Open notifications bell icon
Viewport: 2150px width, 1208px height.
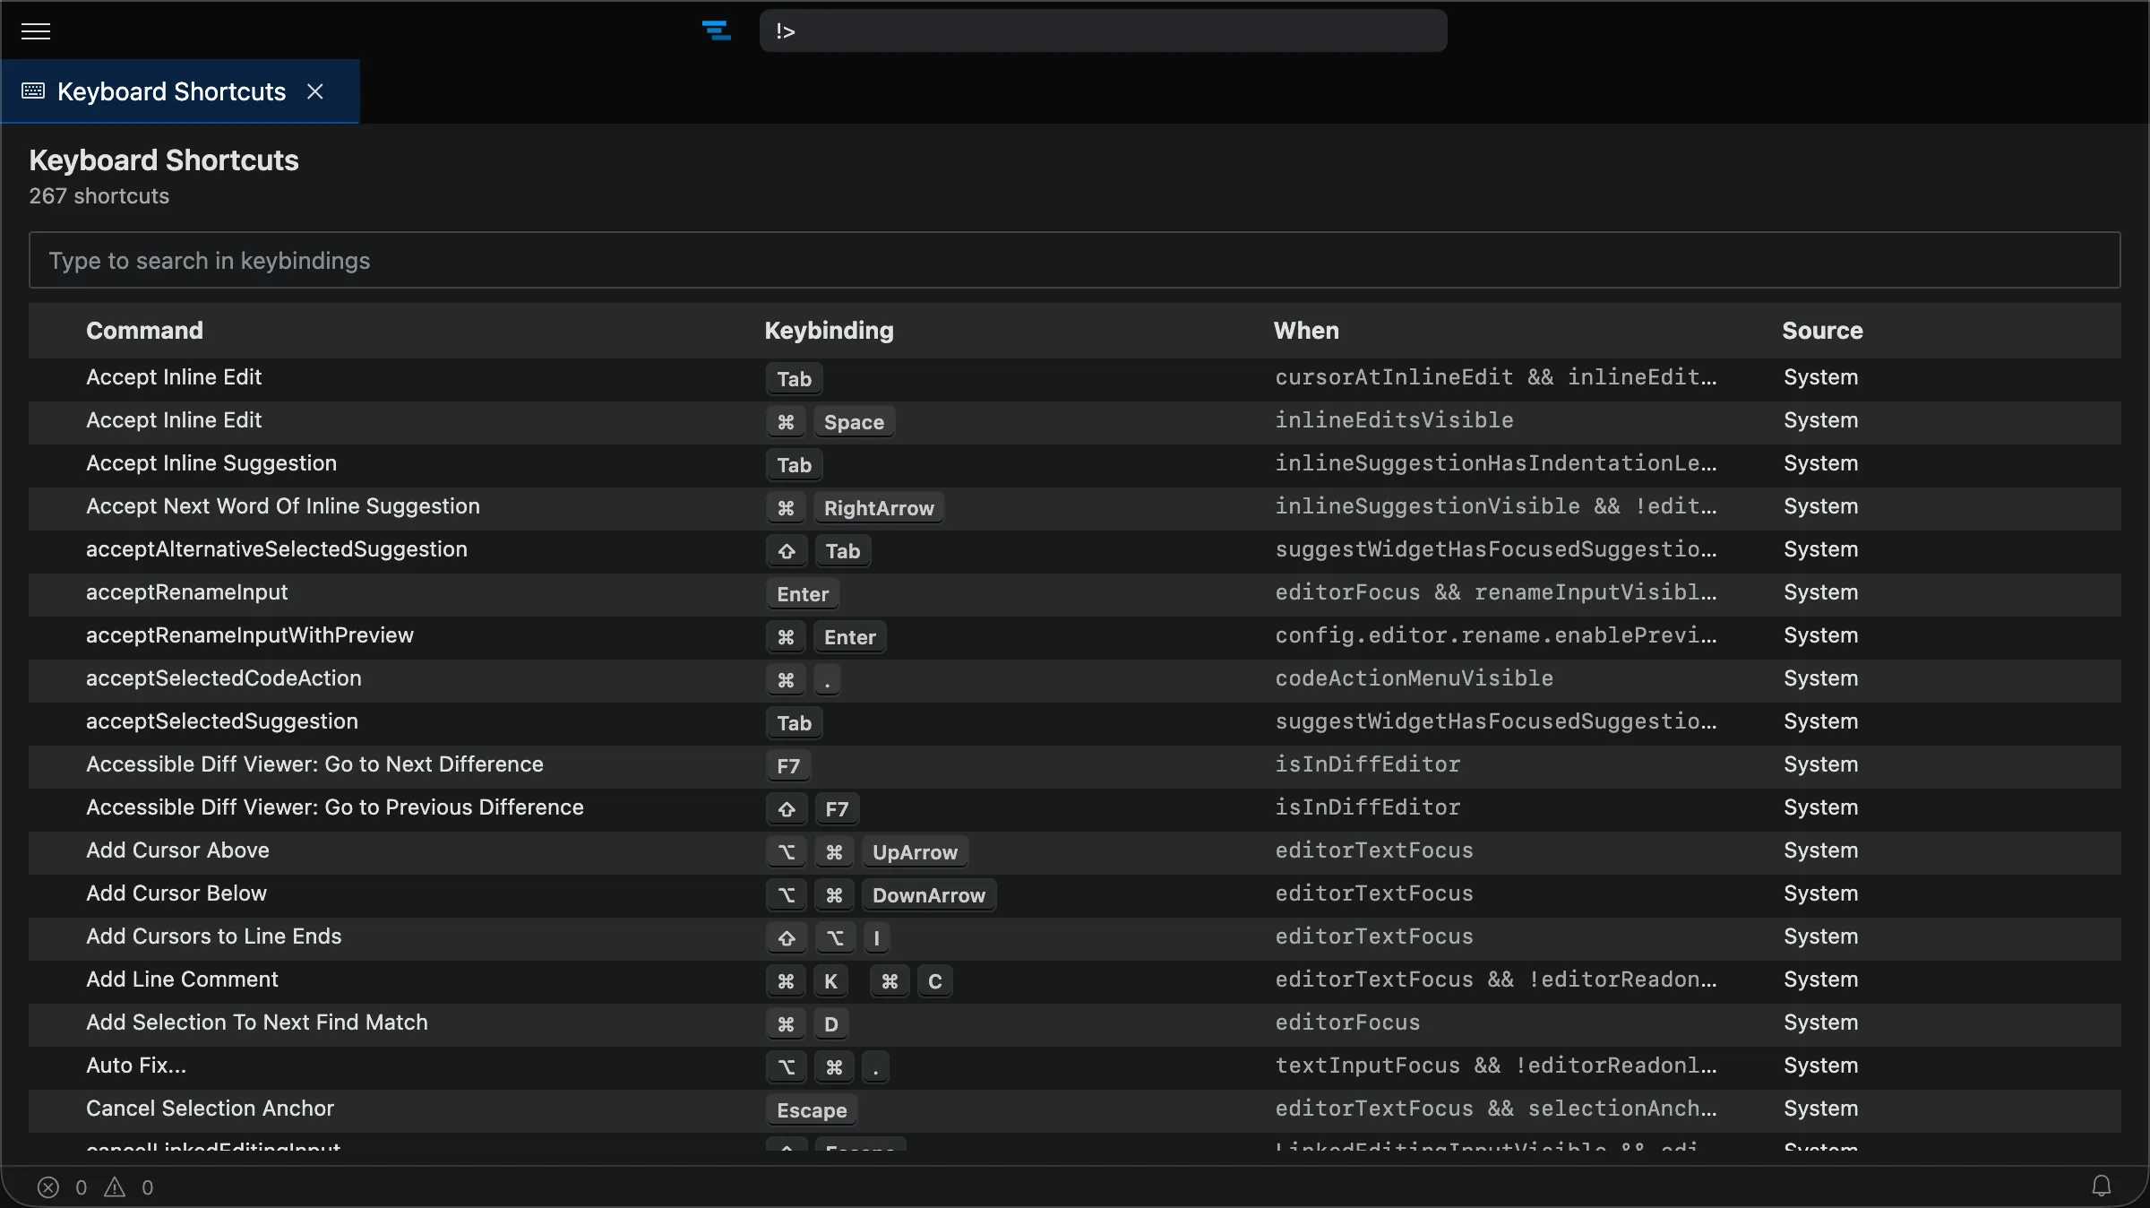tap(2102, 1186)
